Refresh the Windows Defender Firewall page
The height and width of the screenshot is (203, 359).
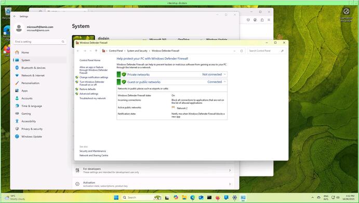click(241, 51)
